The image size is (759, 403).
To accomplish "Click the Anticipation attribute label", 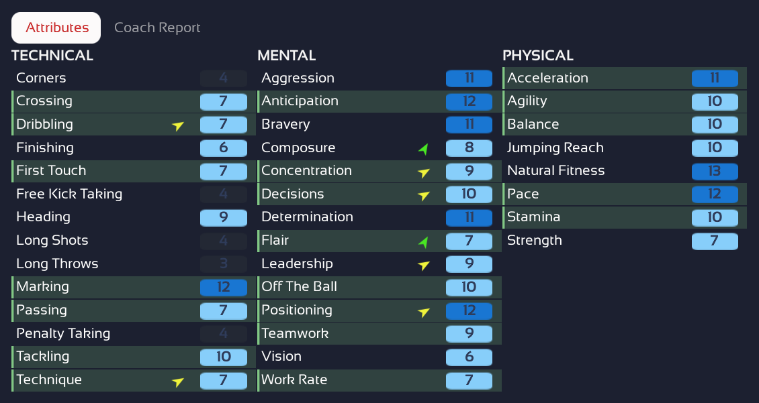I will 300,101.
